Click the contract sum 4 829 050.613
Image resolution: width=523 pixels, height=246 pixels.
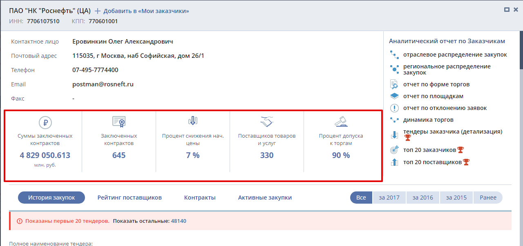[45, 155]
